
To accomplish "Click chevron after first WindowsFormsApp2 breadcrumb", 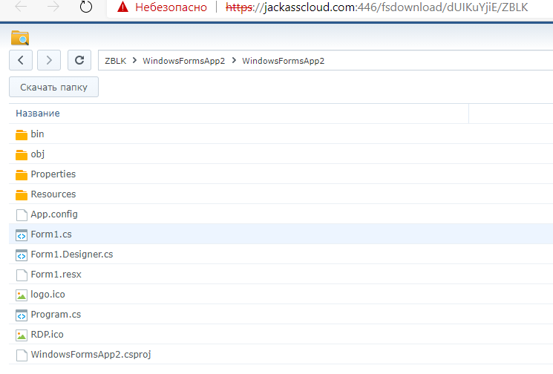I will (234, 60).
